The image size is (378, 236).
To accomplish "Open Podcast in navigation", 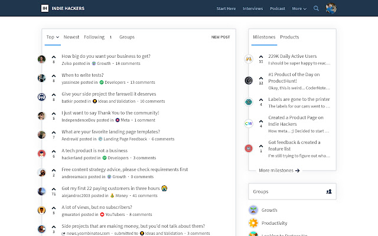I will pyautogui.click(x=278, y=9).
